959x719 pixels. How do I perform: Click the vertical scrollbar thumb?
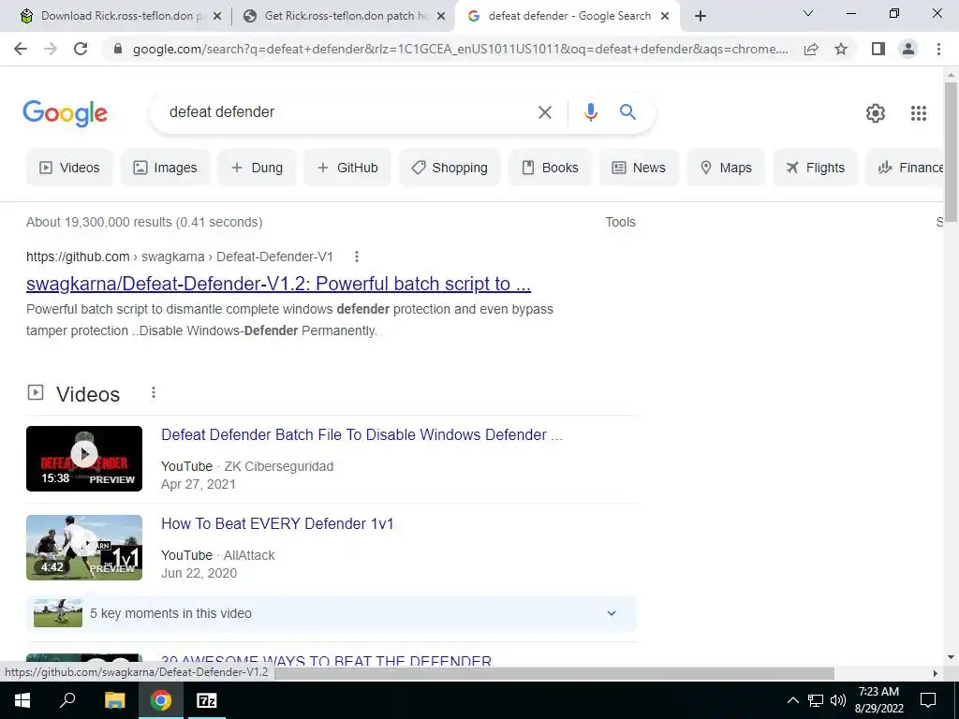click(951, 152)
